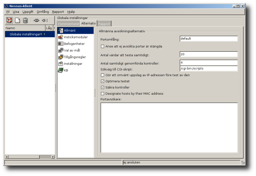Screen dimensions: 256x176
Task: Click the life-ring scan assistant toolbar icon
Action: pos(9,20)
